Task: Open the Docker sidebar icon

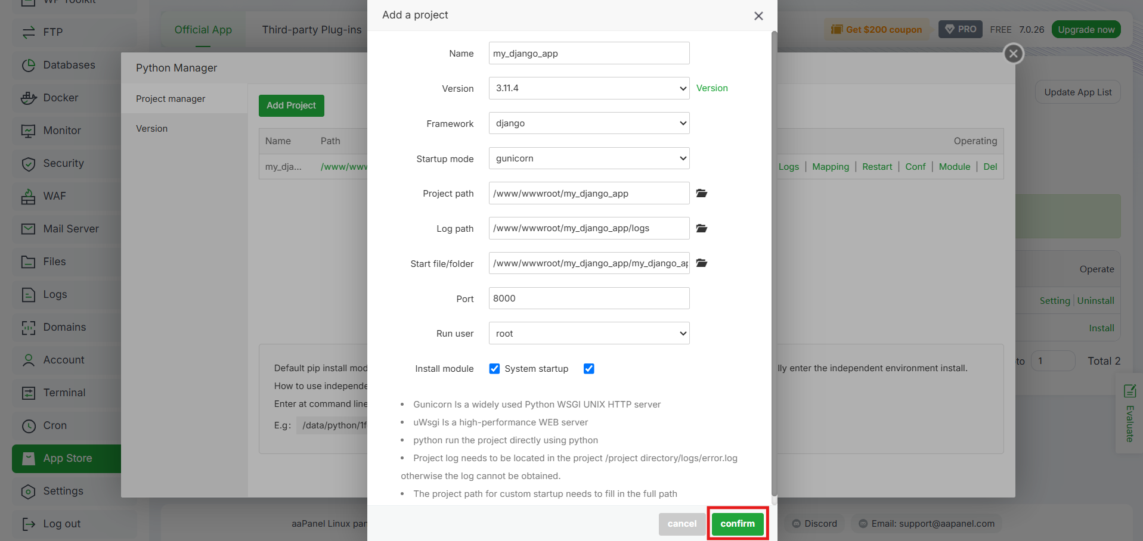Action: pyautogui.click(x=29, y=98)
